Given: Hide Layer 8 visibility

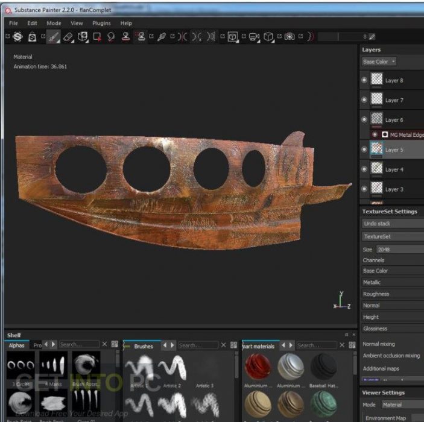Looking at the screenshot, I should click(364, 80).
